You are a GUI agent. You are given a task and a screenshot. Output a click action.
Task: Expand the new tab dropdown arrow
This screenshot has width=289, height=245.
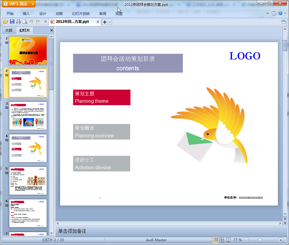coord(110,22)
